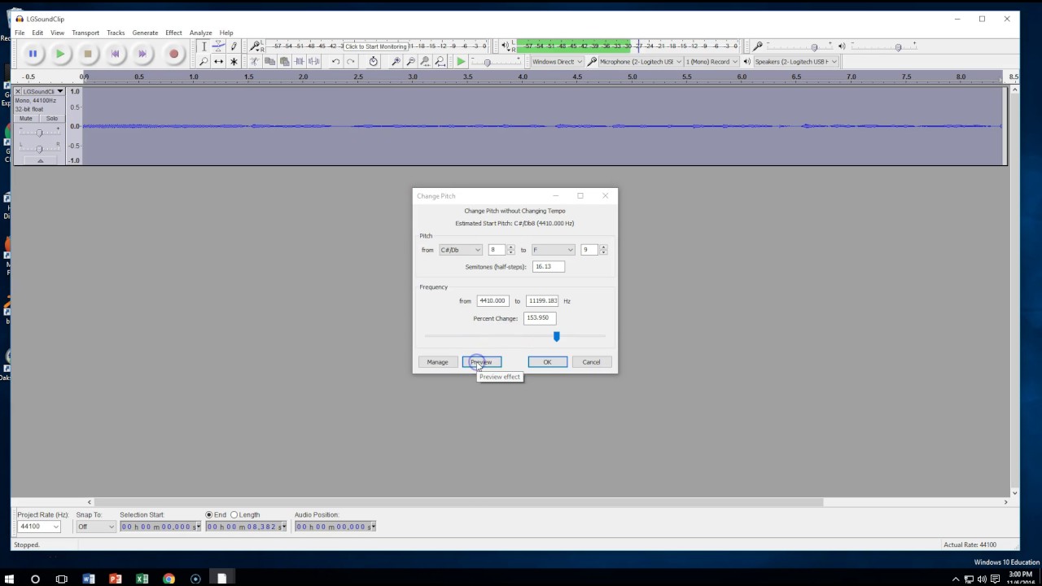The image size is (1042, 586).
Task: Click the Stop transport button
Action: click(88, 54)
